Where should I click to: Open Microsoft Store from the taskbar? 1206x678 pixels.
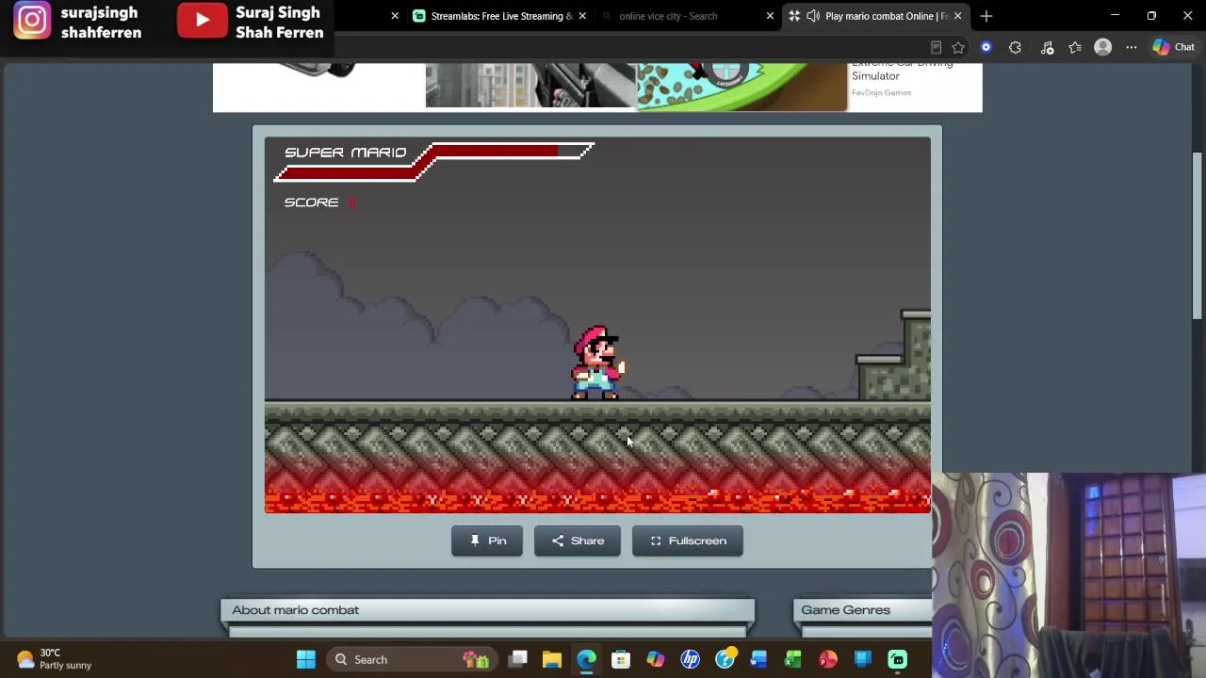621,659
